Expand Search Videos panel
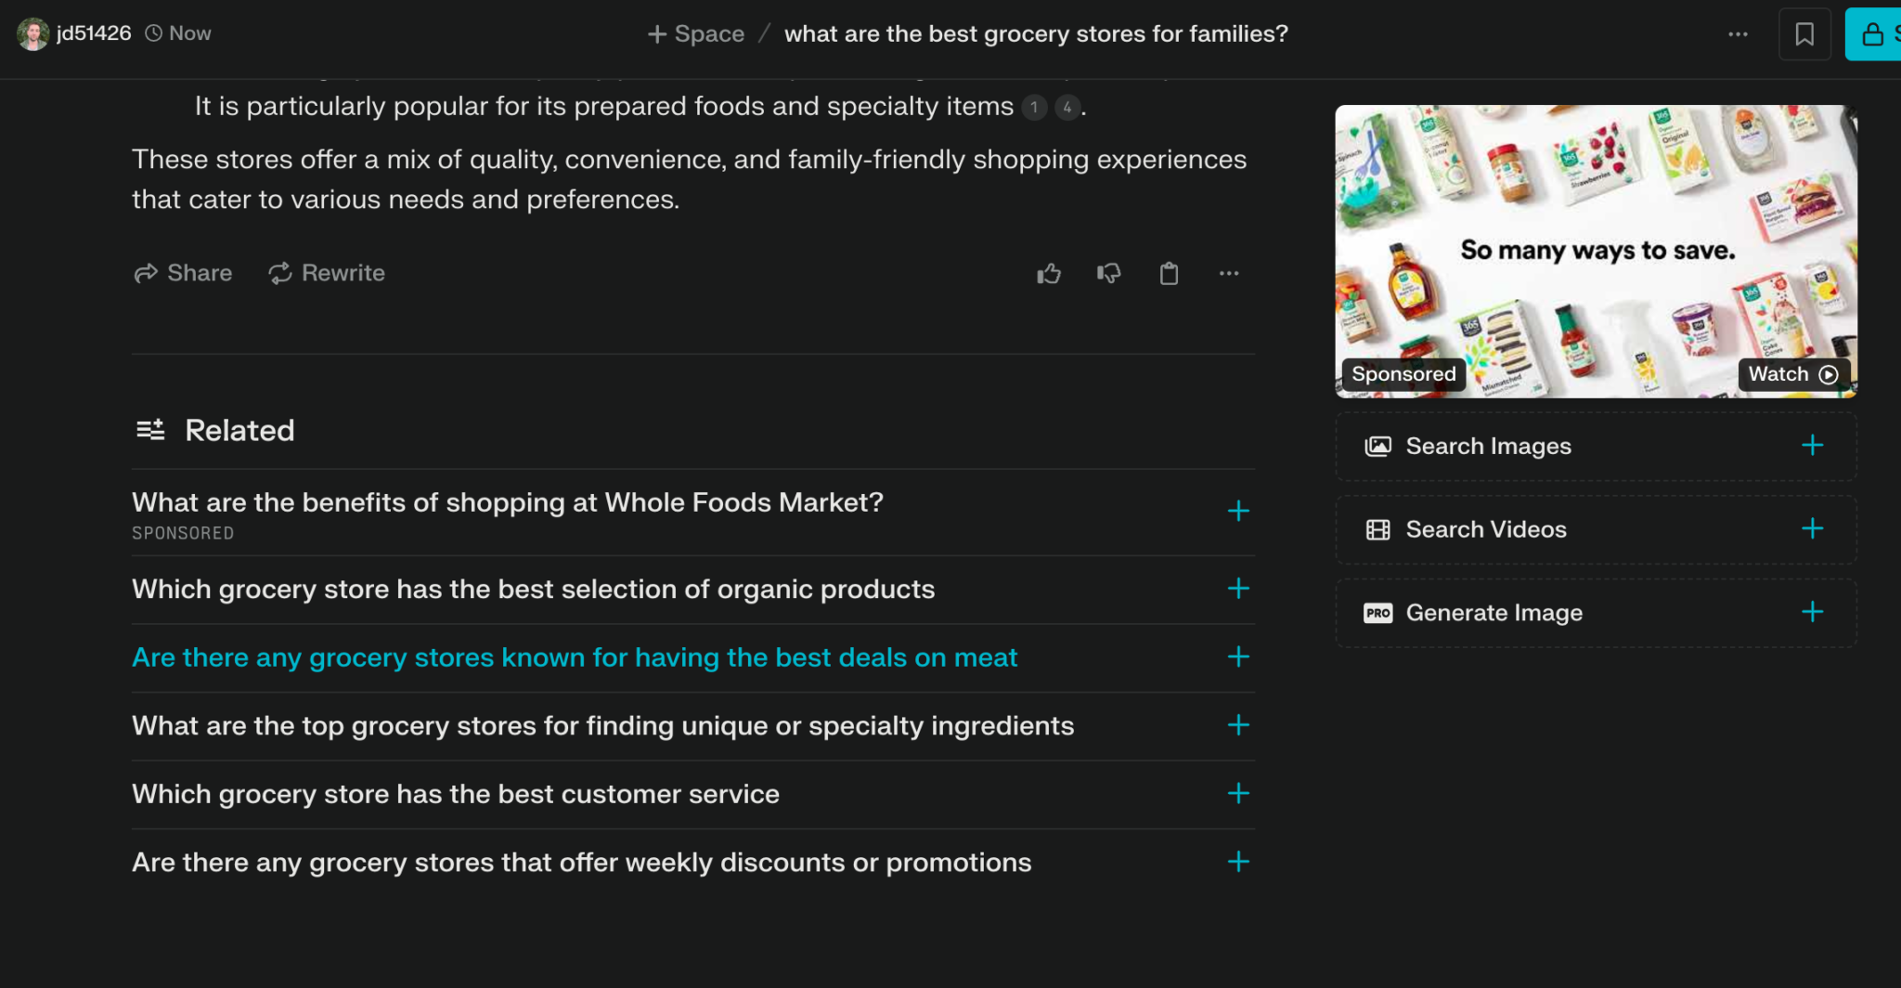 tap(1596, 529)
